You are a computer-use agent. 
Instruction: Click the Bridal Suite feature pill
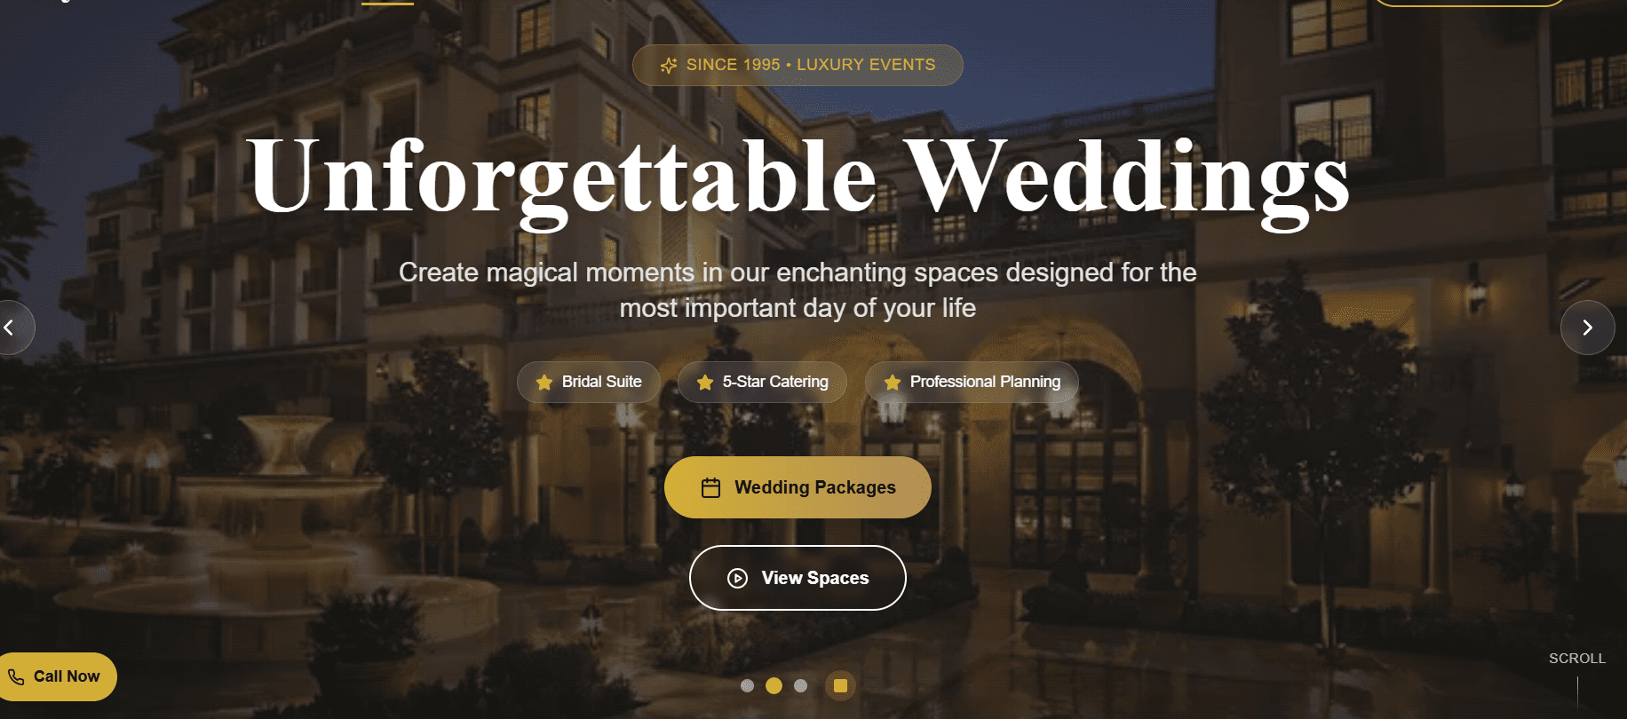(589, 382)
